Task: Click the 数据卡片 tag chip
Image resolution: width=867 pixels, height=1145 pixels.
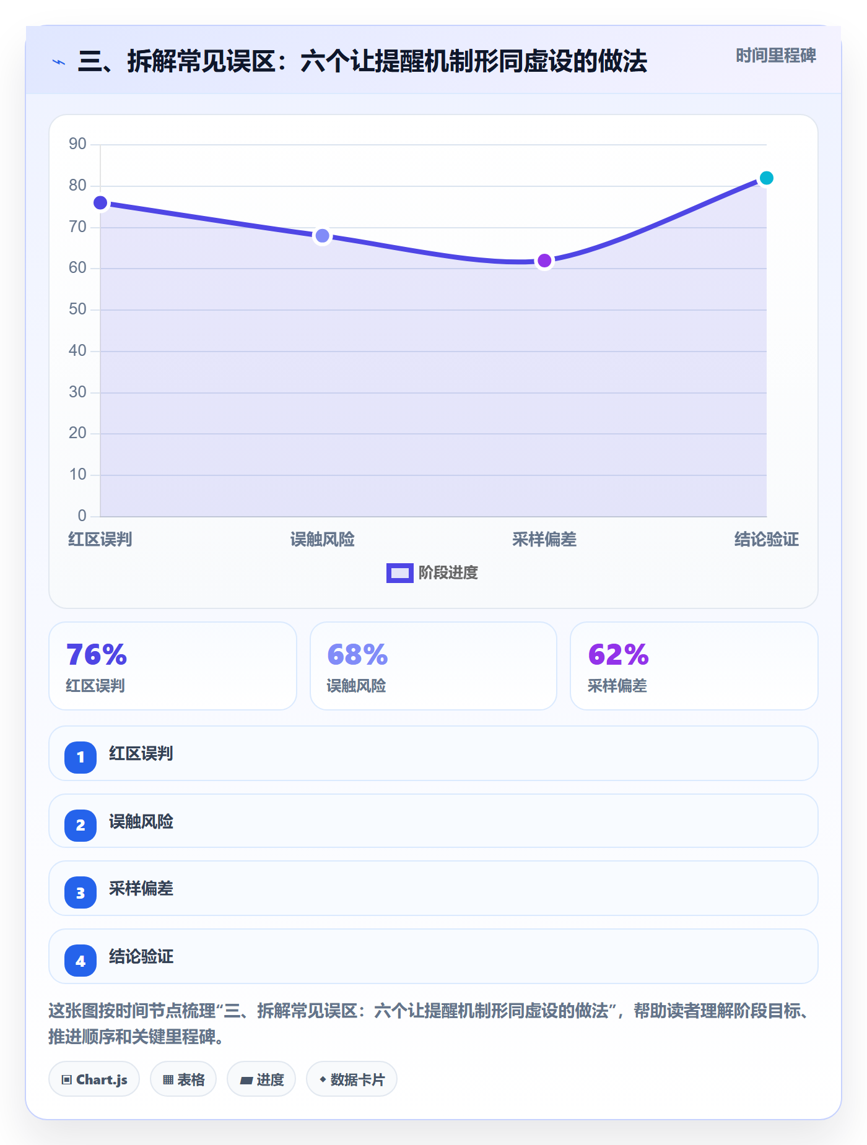Action: click(352, 1079)
